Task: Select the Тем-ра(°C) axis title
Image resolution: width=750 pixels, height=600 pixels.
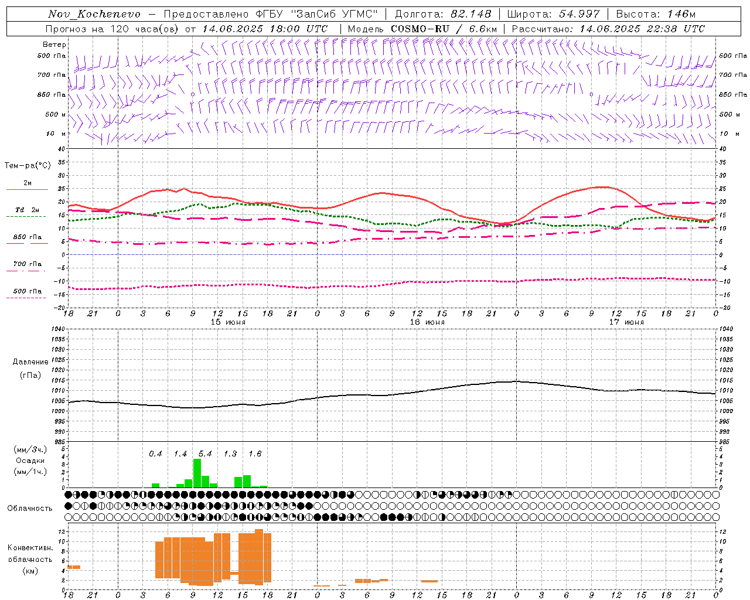Action: pos(28,166)
